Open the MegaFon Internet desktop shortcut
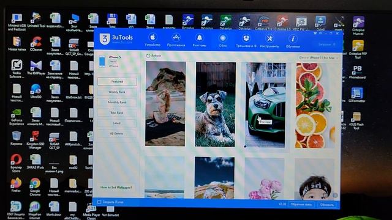392x220 pixels. (x=34, y=210)
